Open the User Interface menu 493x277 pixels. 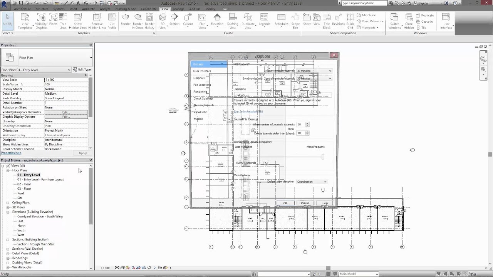(446, 21)
